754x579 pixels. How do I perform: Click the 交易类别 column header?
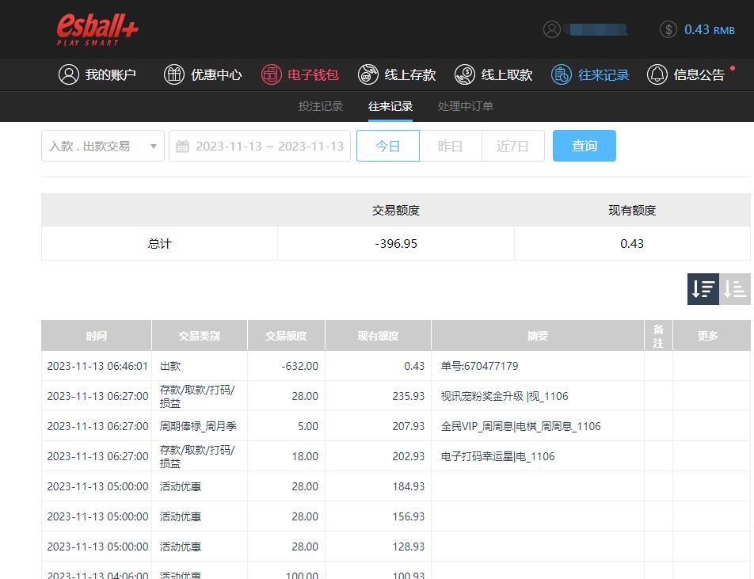199,336
